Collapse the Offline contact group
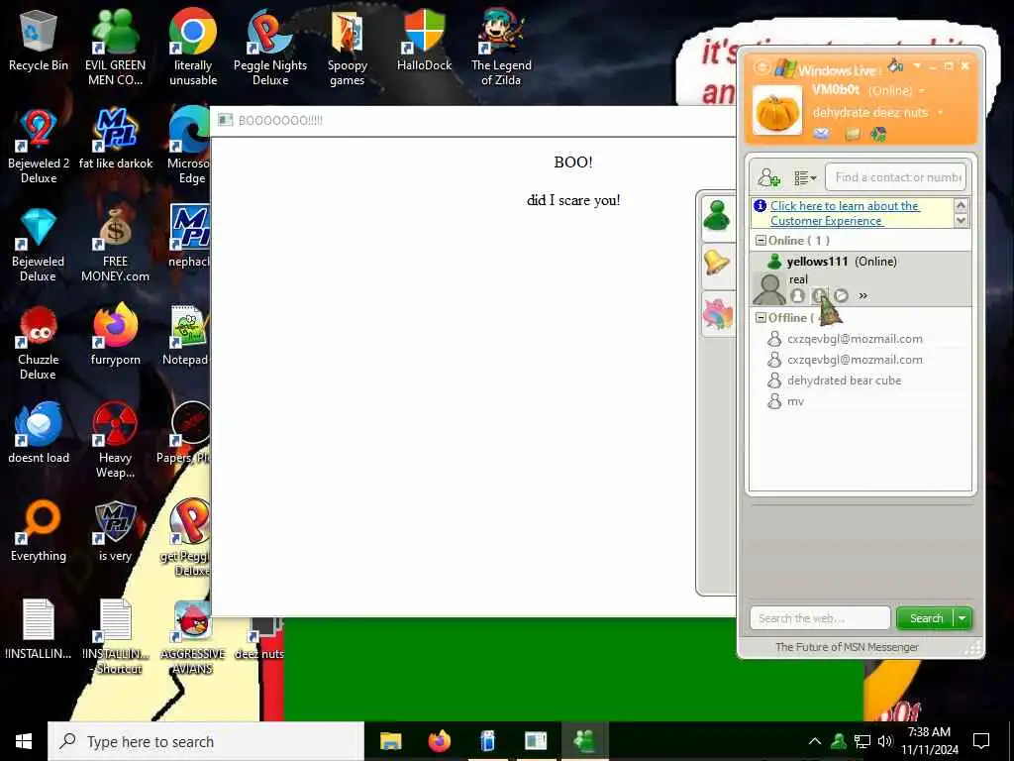This screenshot has width=1014, height=761. pyautogui.click(x=760, y=318)
